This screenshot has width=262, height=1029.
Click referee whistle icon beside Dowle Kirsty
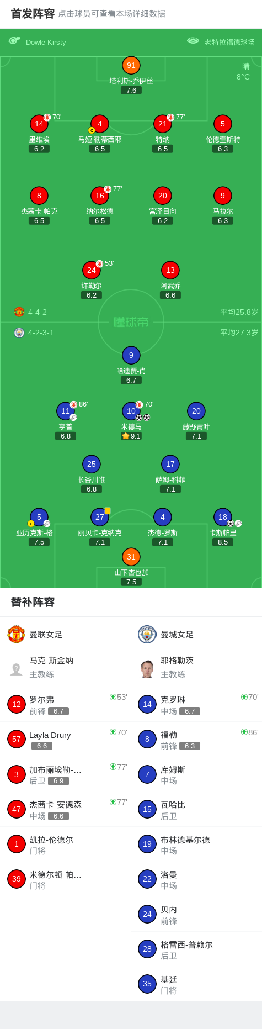coord(14,40)
